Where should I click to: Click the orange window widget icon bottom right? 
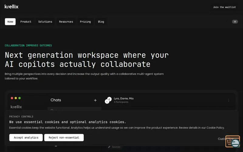tap(232, 141)
